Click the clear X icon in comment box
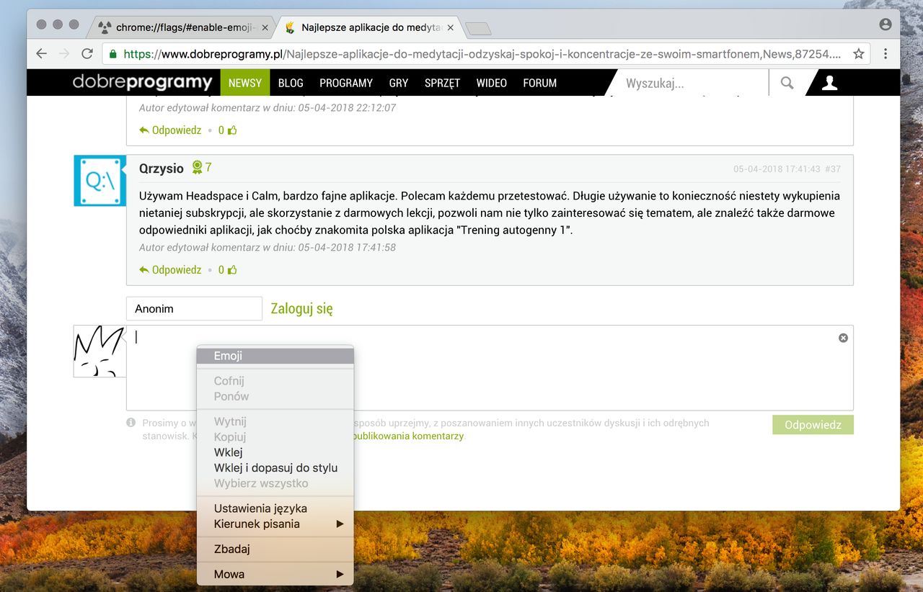923x592 pixels. pyautogui.click(x=843, y=338)
